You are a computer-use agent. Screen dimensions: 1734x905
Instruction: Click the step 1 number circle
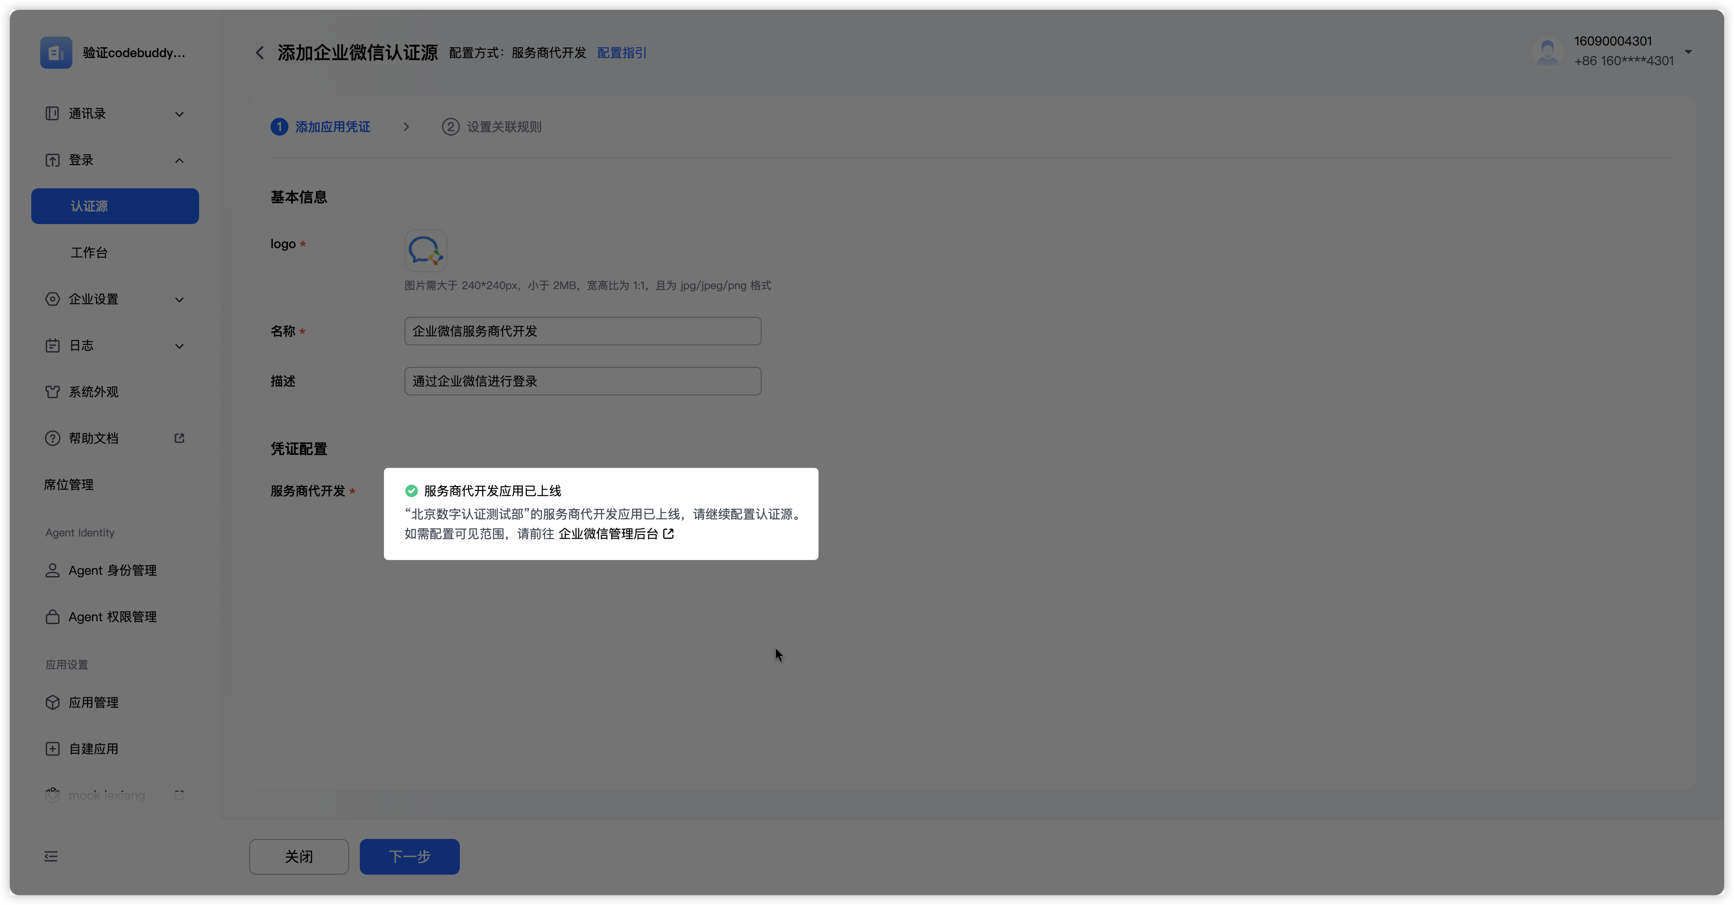[279, 126]
